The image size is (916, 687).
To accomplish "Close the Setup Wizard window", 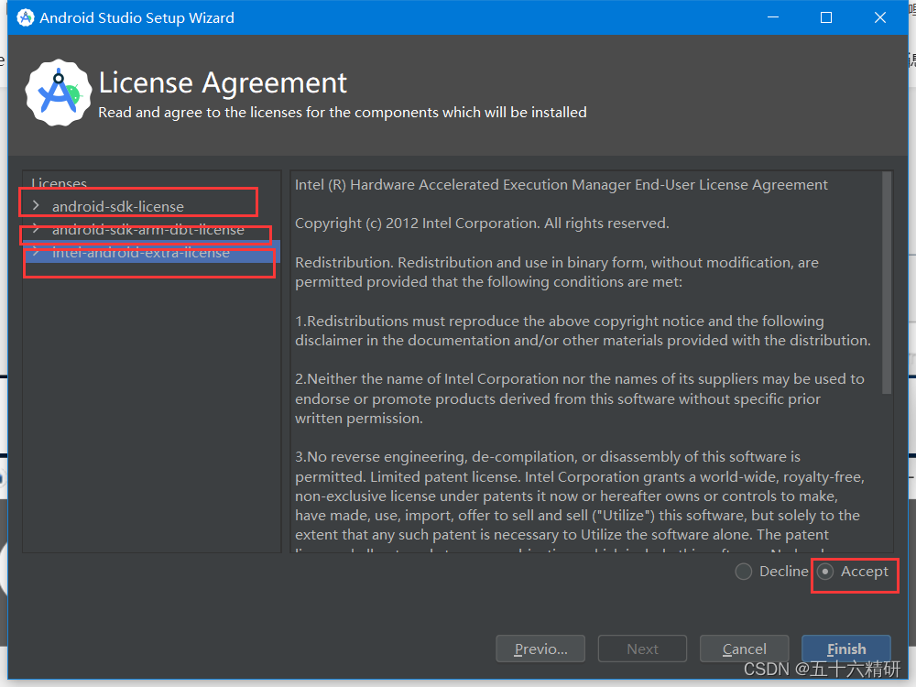I will 879,17.
